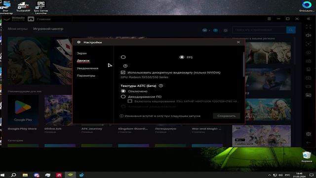Click the back arrow in right sidebar
Viewport: 316px width, 178px height.
(x=308, y=142)
